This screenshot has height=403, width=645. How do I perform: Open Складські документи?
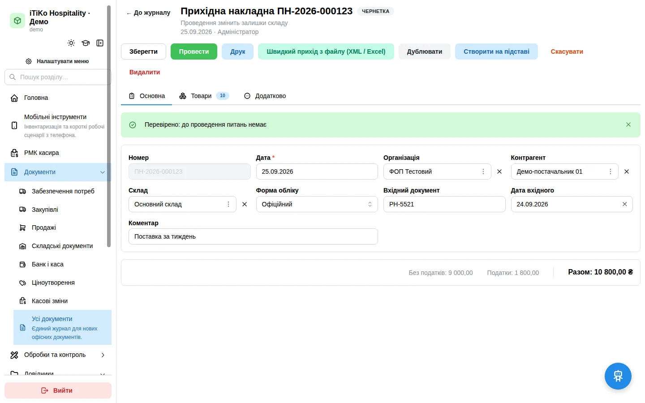pos(62,246)
